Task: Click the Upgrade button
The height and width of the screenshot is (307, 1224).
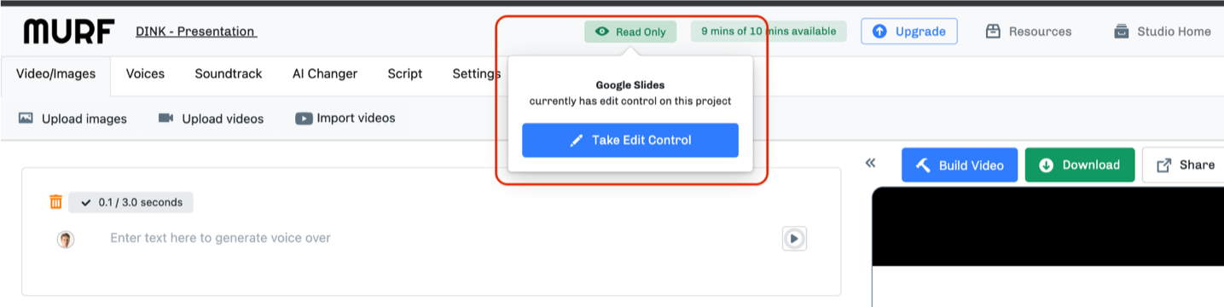Action: pyautogui.click(x=909, y=32)
